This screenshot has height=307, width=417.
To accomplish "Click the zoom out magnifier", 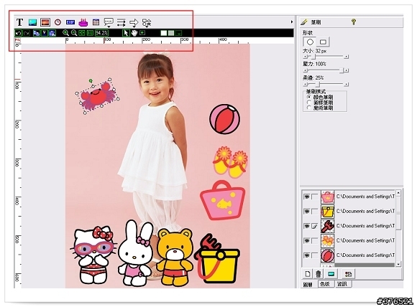I will pos(74,33).
